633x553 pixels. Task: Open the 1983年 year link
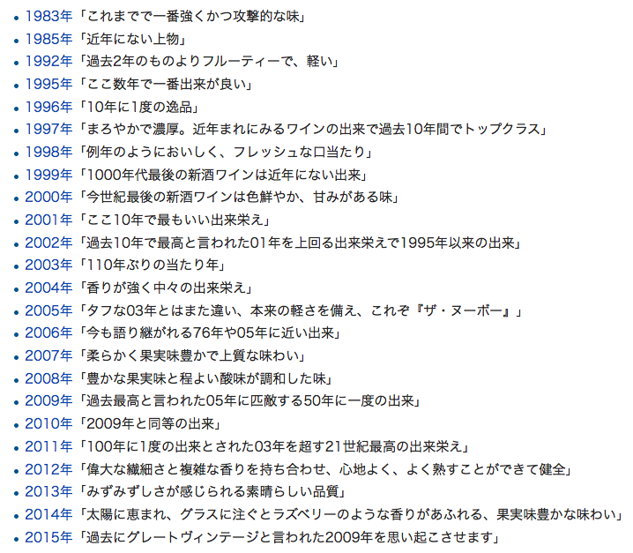48,16
